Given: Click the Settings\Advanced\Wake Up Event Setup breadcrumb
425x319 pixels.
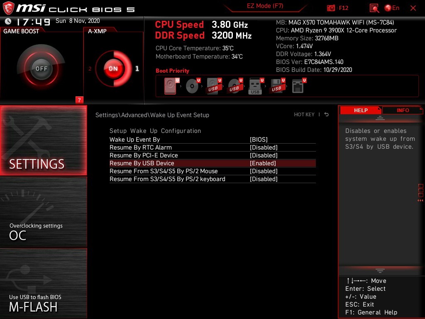Looking at the screenshot, I should (152, 115).
